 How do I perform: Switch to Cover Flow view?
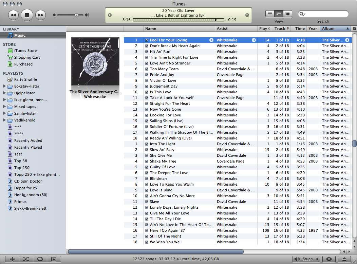[x=287, y=14]
